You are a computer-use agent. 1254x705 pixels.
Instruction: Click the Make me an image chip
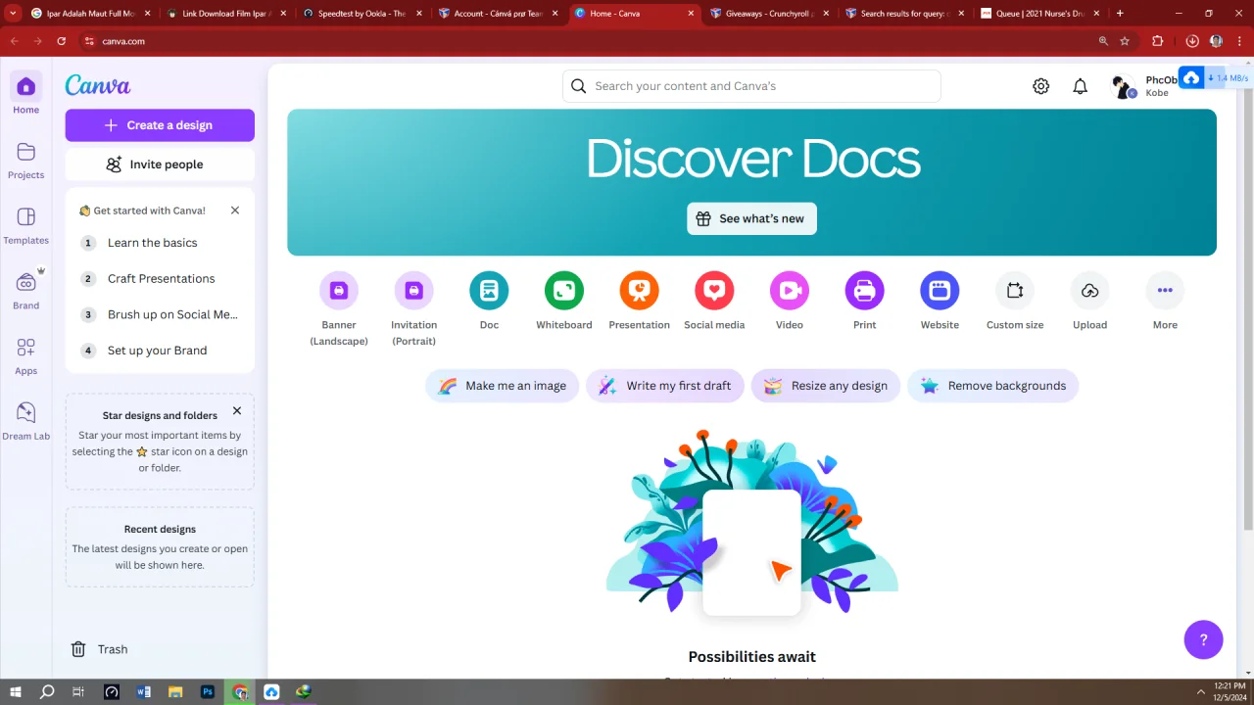pyautogui.click(x=503, y=386)
